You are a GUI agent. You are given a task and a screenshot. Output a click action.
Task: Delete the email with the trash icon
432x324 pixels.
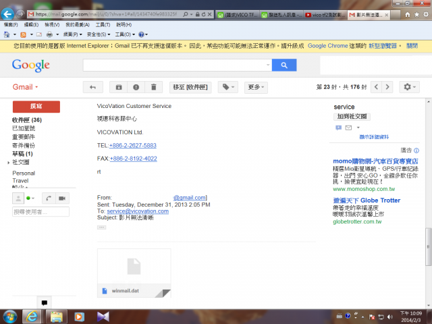point(153,87)
